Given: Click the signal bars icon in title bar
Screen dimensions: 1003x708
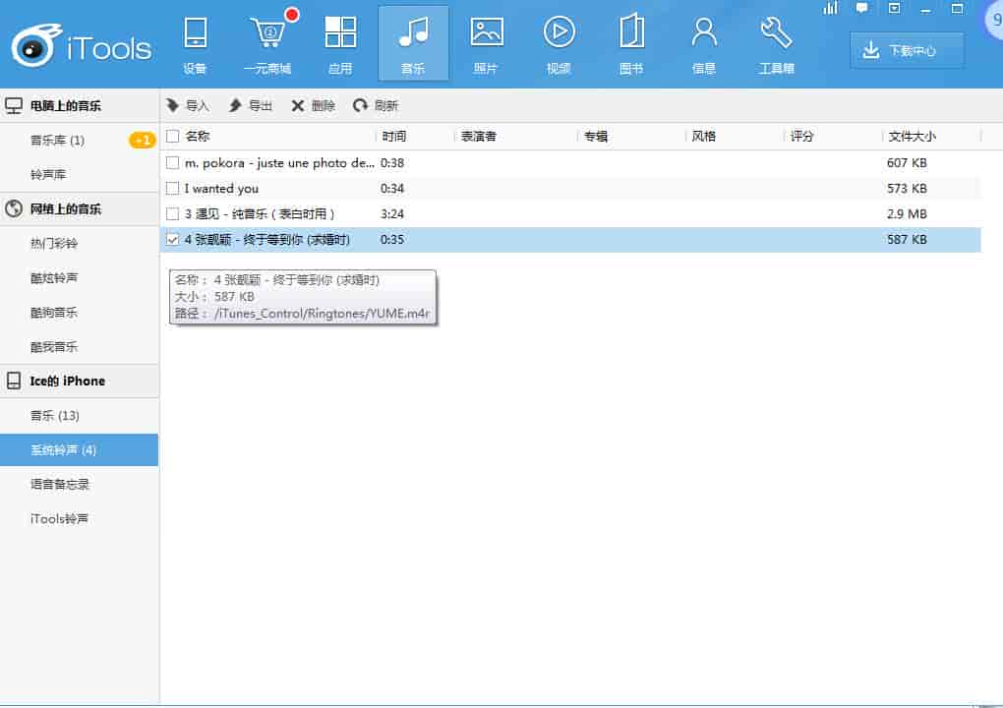Looking at the screenshot, I should [830, 8].
